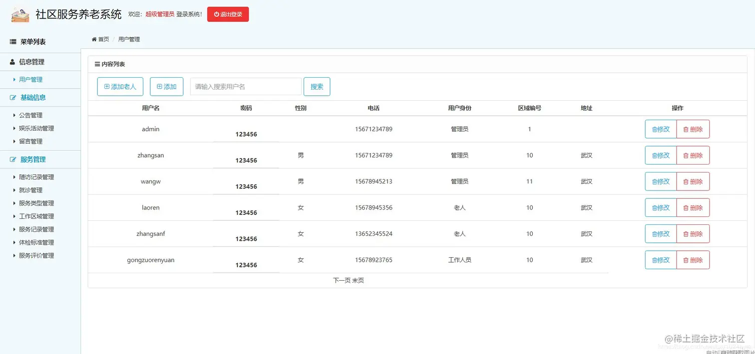Open 服务类型管理 in the sidebar
The height and width of the screenshot is (354, 755).
(36, 203)
